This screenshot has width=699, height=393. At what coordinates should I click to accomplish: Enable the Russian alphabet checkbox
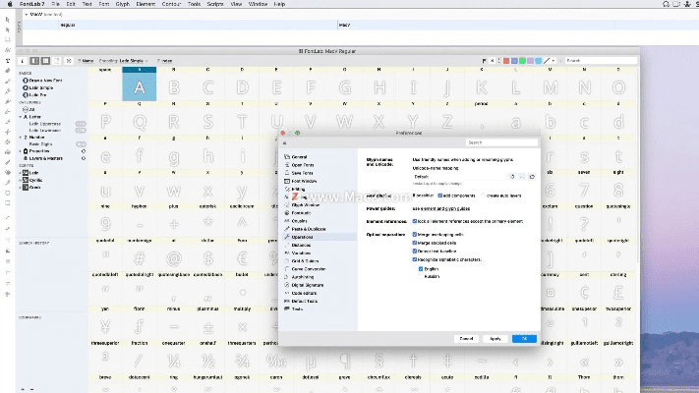(x=420, y=276)
